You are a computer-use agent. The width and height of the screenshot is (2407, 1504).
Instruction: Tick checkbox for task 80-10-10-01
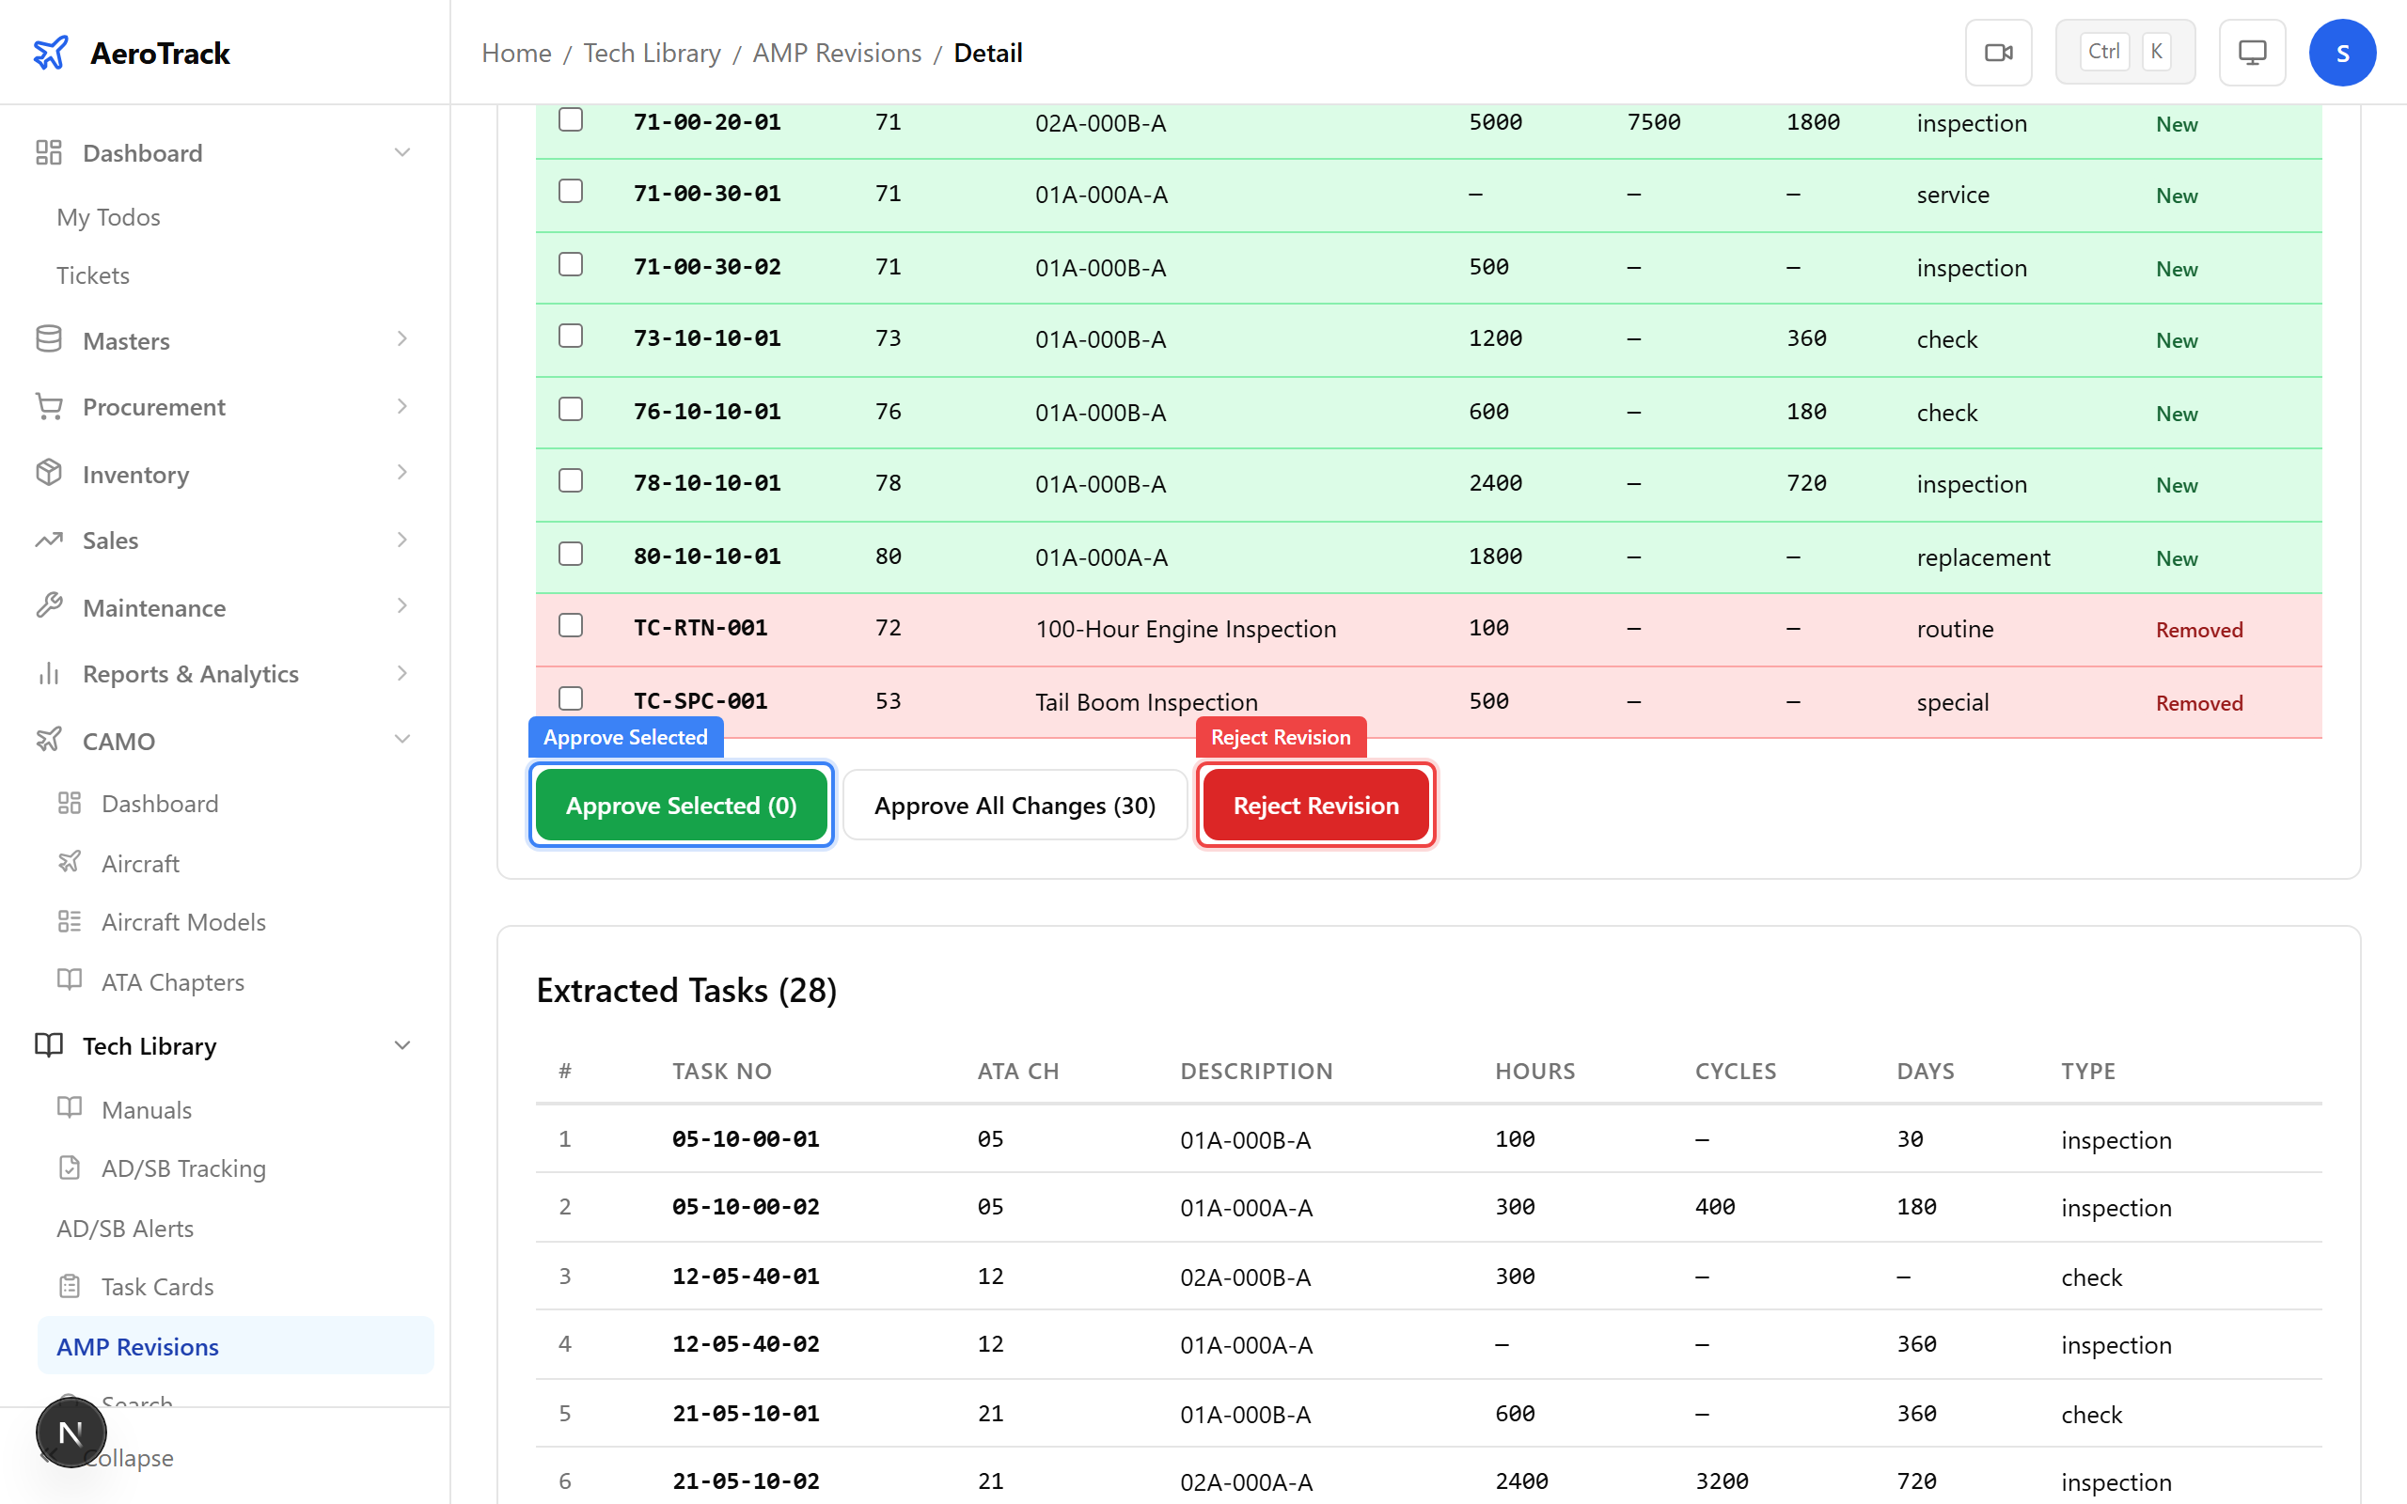571,554
